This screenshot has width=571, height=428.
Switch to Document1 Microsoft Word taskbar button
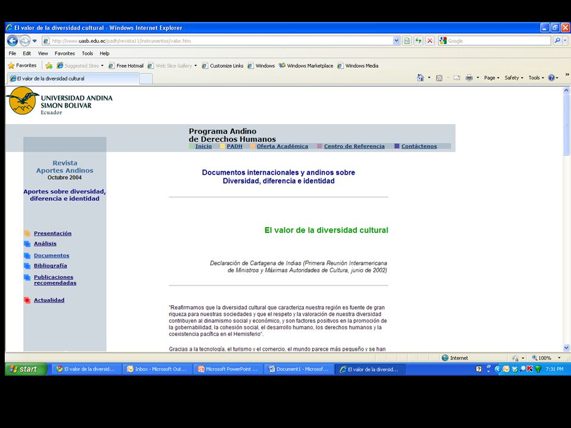tap(299, 369)
